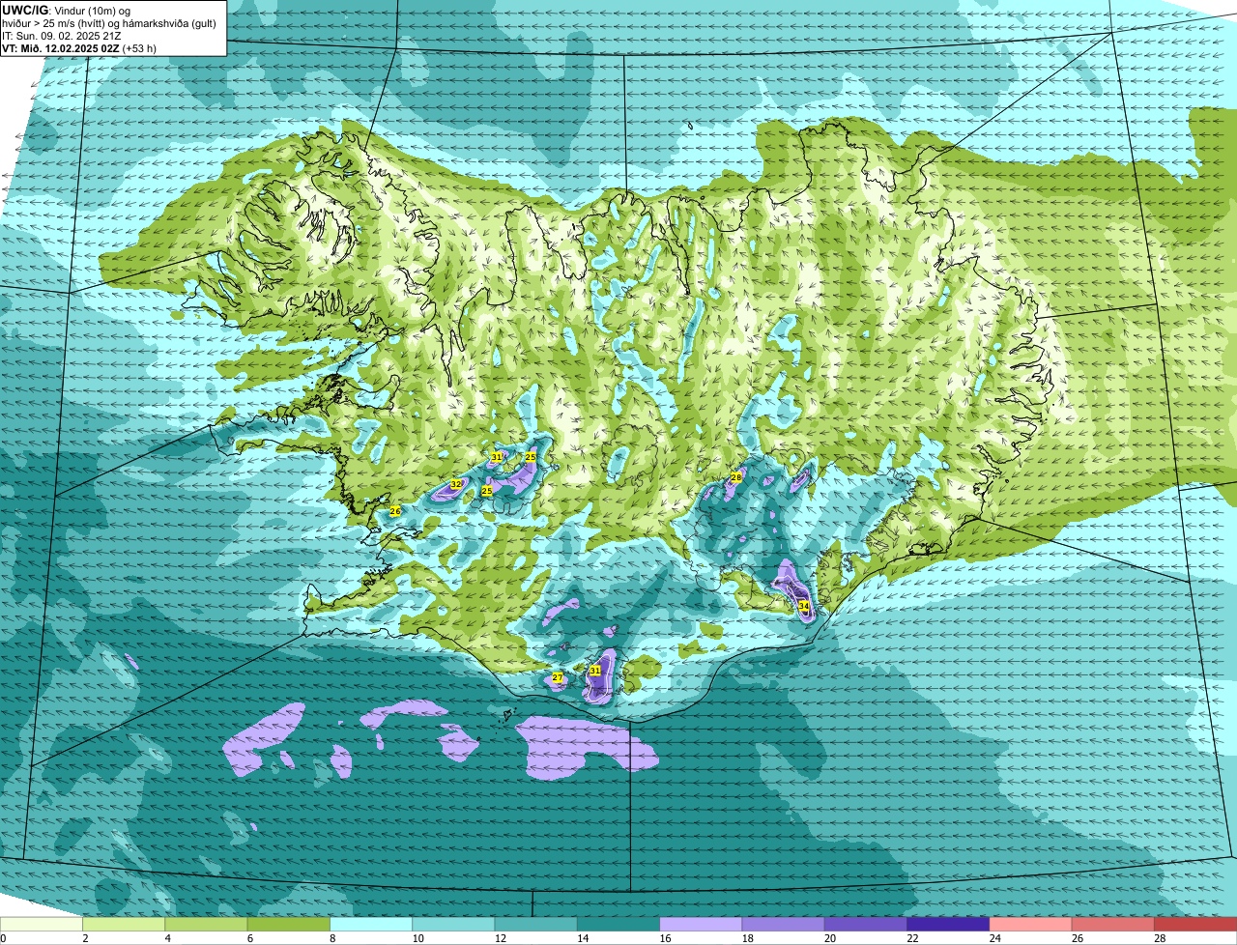This screenshot has height=945, width=1237.
Task: Click the light green 2–4 m/s legend swatch
Action: click(x=124, y=925)
